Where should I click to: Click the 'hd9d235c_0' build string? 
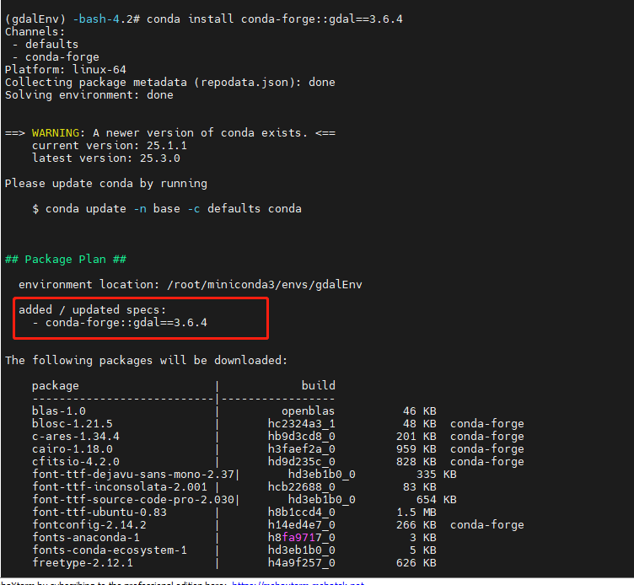(x=301, y=461)
